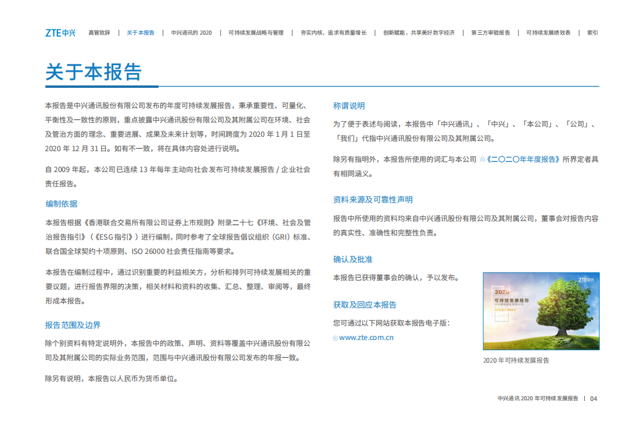Click the link icon before www.zte.com.cn
Screen dimensions: 644x429
click(336, 337)
